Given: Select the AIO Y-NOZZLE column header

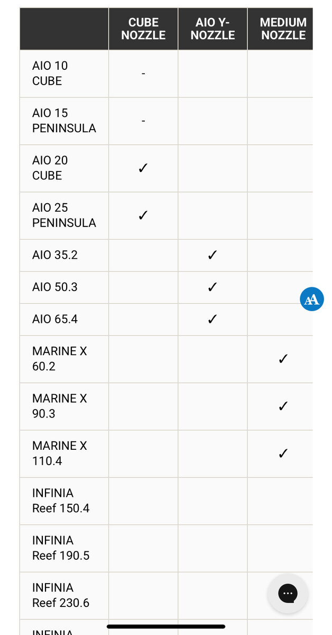Looking at the screenshot, I should (x=213, y=29).
